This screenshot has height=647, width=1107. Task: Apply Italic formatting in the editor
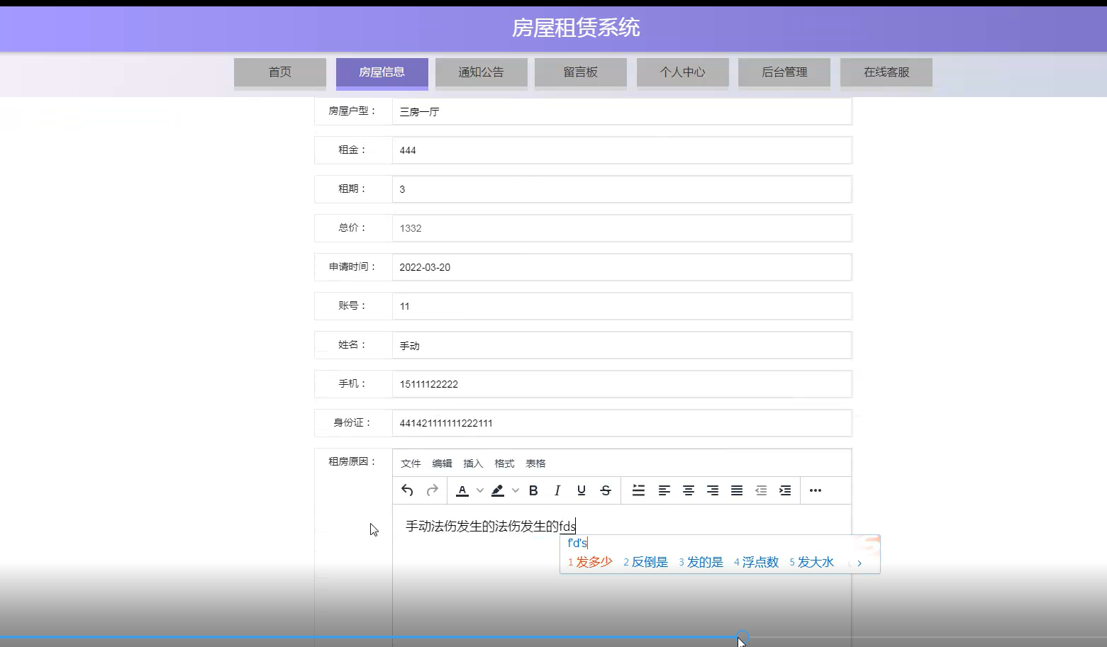[557, 490]
